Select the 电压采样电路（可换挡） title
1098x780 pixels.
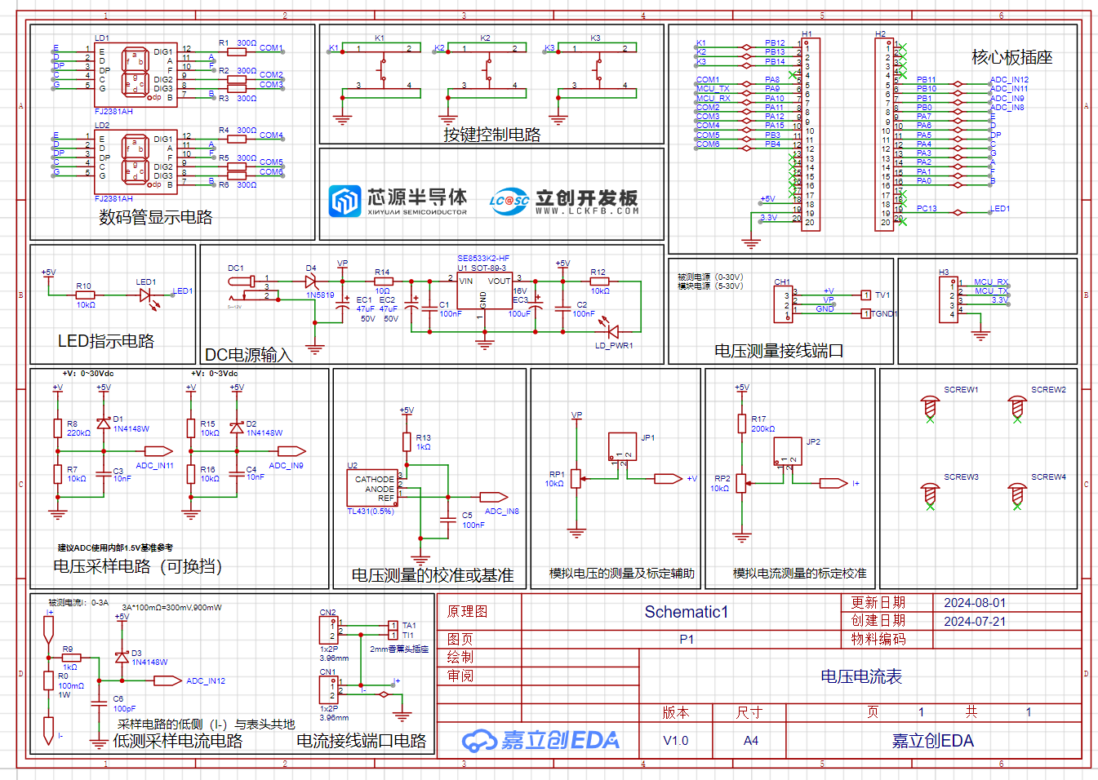(x=138, y=566)
